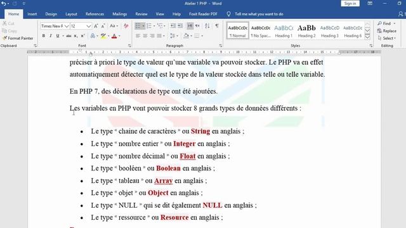Go to the Mailings tab
Image resolution: width=406 pixels, height=228 pixels.
coord(120,14)
